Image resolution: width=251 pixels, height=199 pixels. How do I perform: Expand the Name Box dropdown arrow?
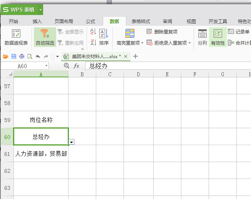(46, 66)
